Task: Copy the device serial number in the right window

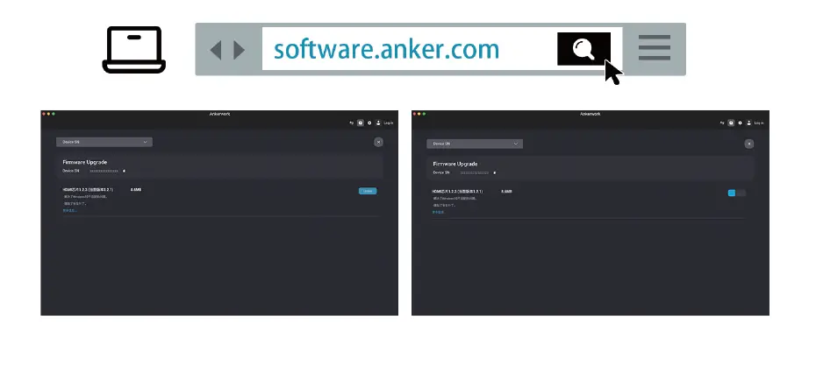Action: click(x=494, y=173)
